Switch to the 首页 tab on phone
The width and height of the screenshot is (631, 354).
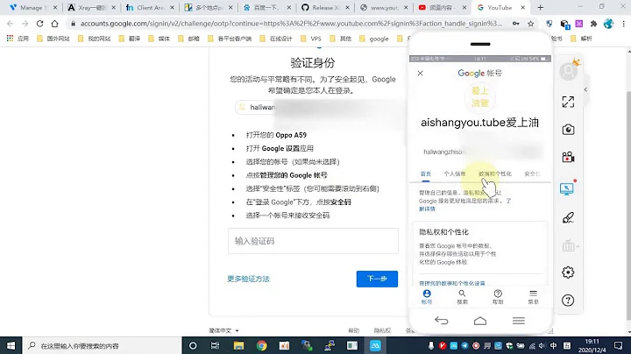(425, 173)
